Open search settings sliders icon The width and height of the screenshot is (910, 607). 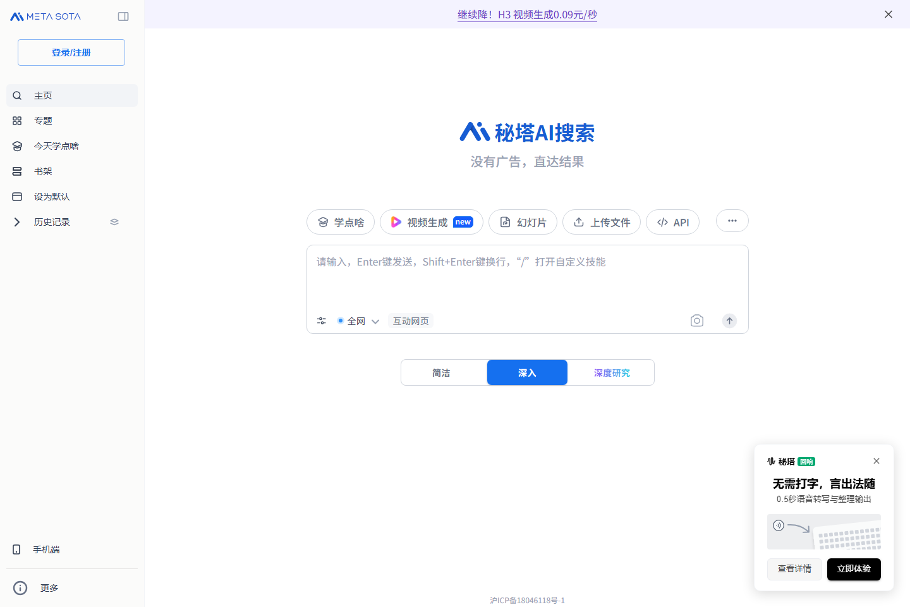(x=322, y=321)
